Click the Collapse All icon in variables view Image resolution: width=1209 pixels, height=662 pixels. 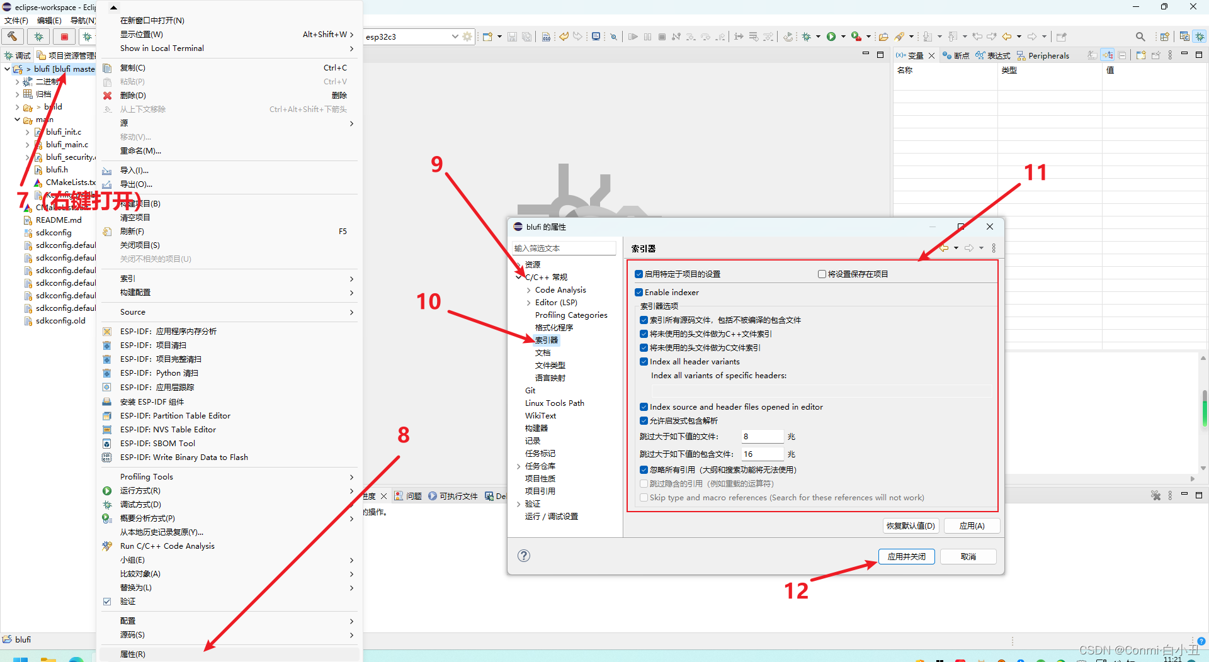click(1122, 55)
